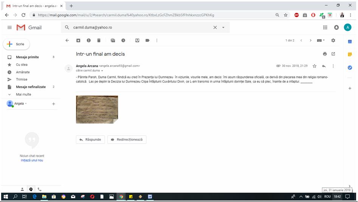
Task: Go to the 'Trimise' sent folder
Action: 22,80
